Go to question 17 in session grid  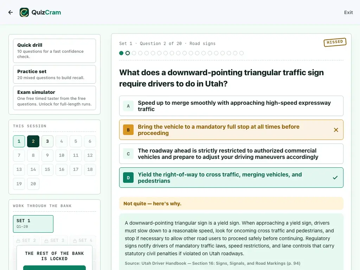76,169
